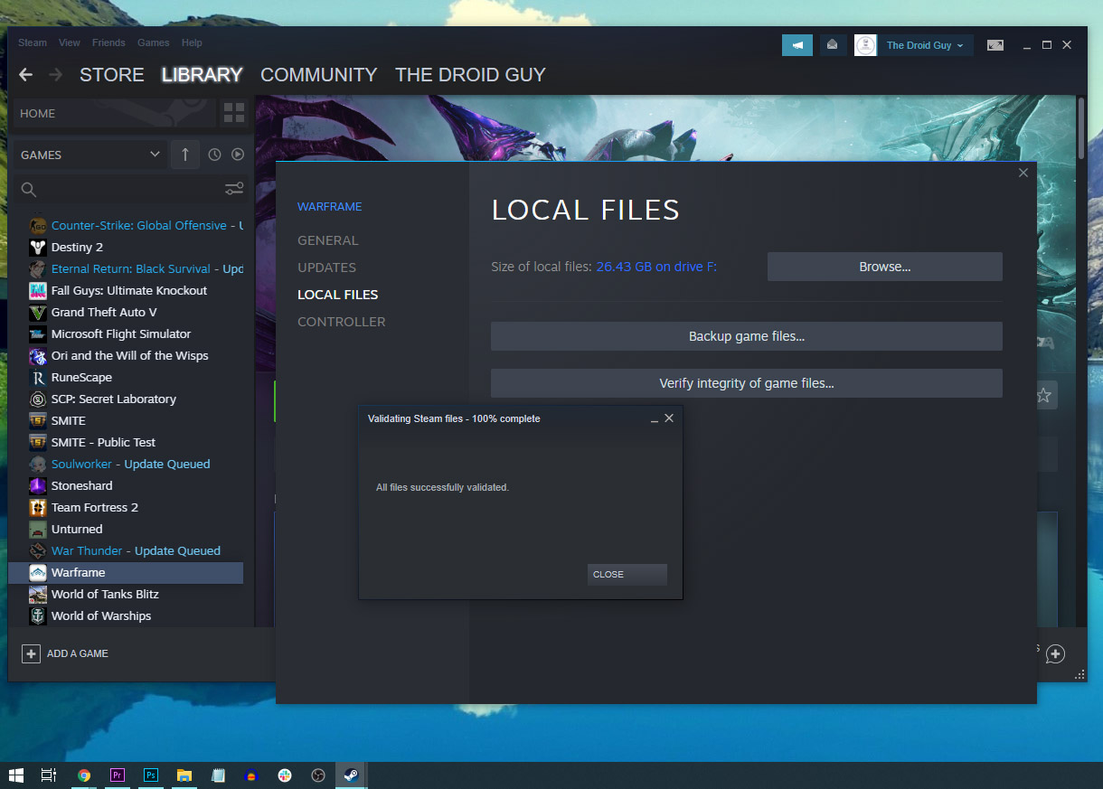Image resolution: width=1103 pixels, height=789 pixels.
Task: Close the Warframe properties window X
Action: point(1023,173)
